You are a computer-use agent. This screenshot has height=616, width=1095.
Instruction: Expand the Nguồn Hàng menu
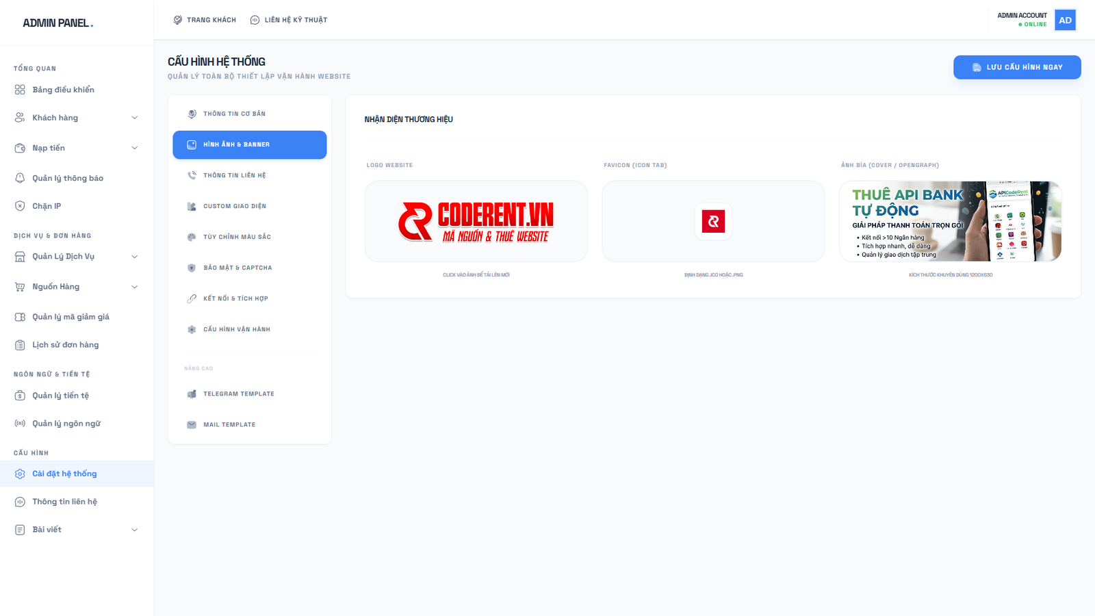(75, 287)
